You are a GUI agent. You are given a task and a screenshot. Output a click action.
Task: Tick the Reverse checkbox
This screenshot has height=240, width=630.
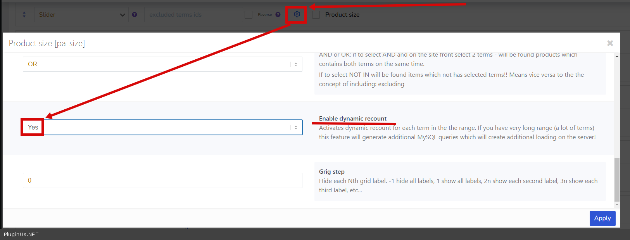(x=249, y=15)
